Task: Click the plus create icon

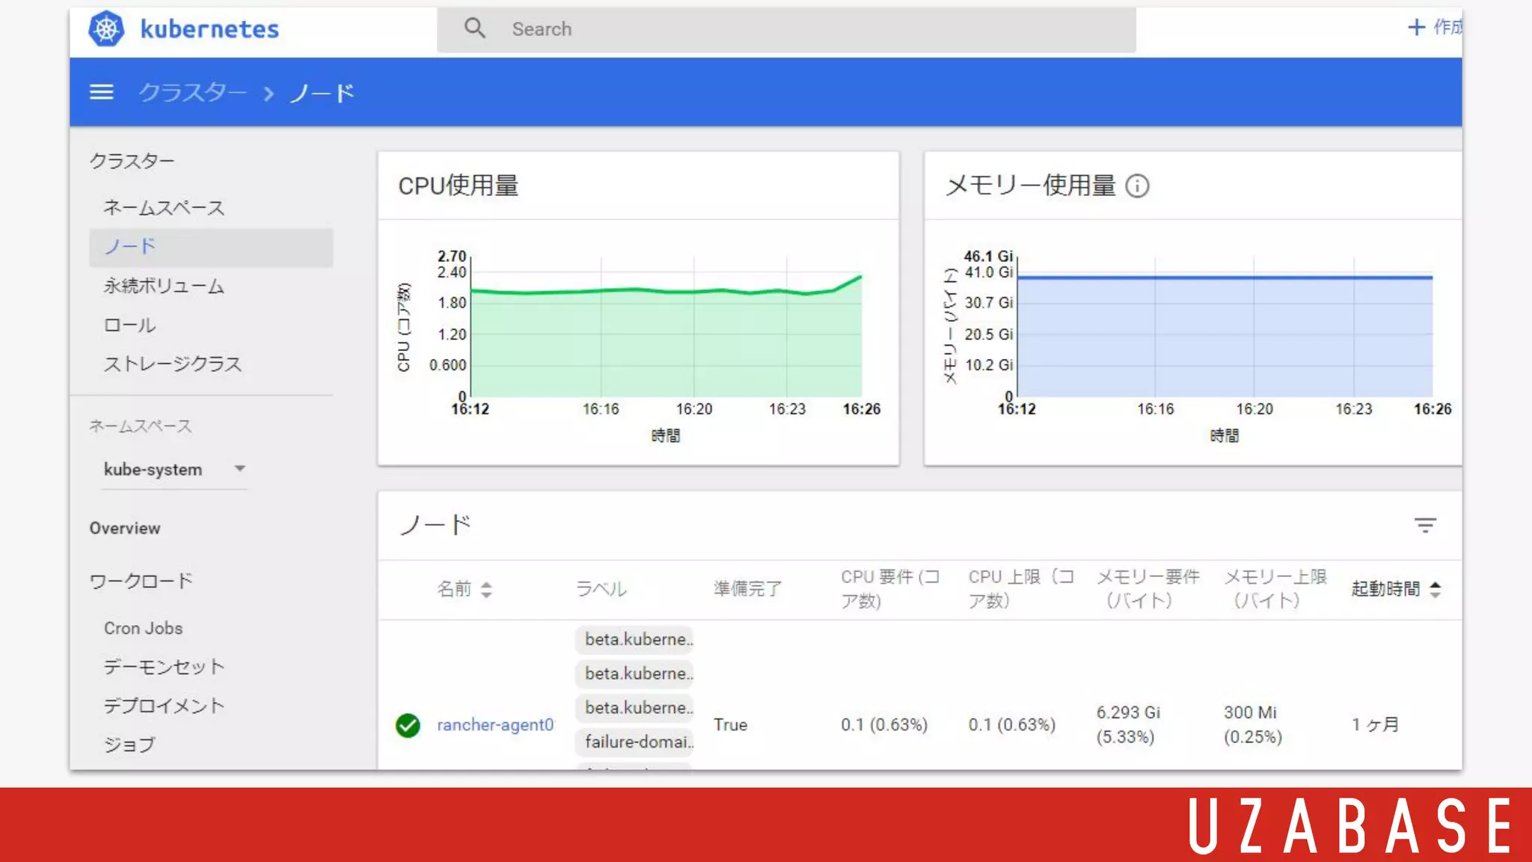Action: click(x=1416, y=28)
